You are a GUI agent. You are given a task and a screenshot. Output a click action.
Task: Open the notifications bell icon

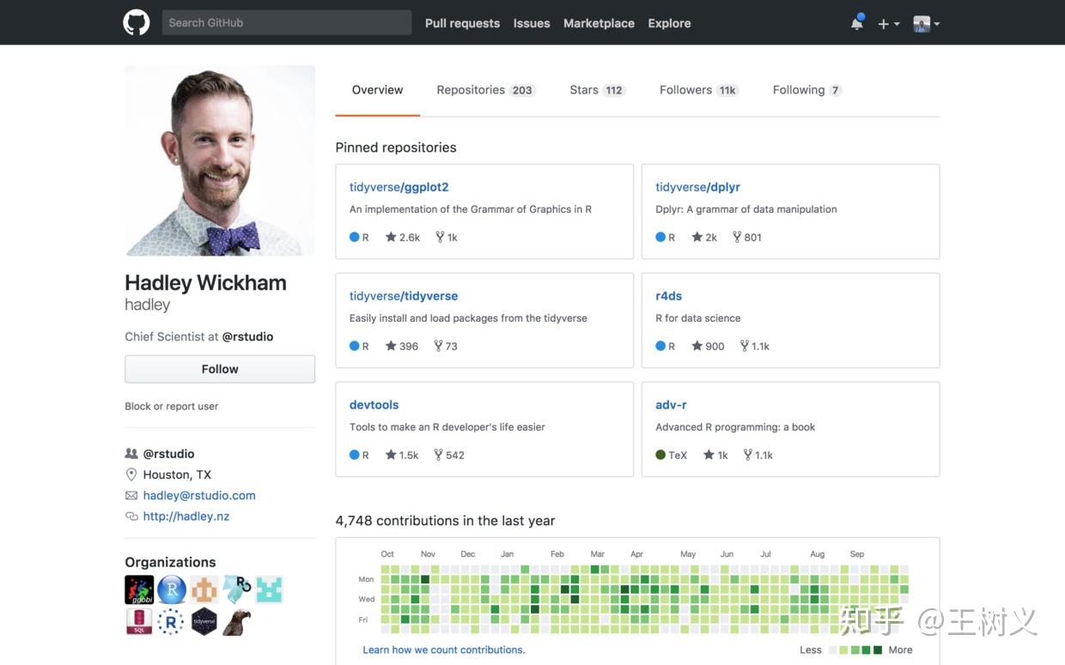click(856, 23)
